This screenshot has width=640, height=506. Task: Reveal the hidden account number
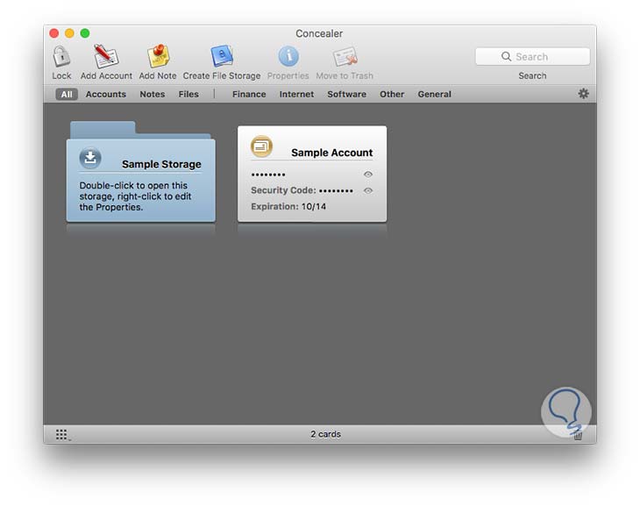368,175
